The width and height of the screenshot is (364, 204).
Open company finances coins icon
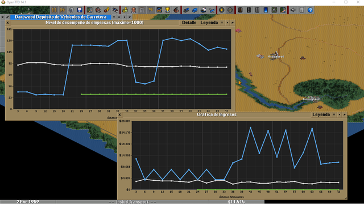click(x=125, y=10)
